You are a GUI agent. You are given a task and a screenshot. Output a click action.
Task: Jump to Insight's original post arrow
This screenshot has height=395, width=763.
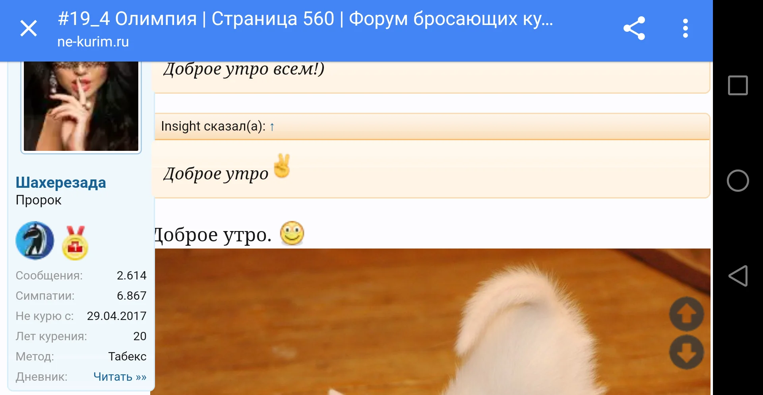pos(272,127)
